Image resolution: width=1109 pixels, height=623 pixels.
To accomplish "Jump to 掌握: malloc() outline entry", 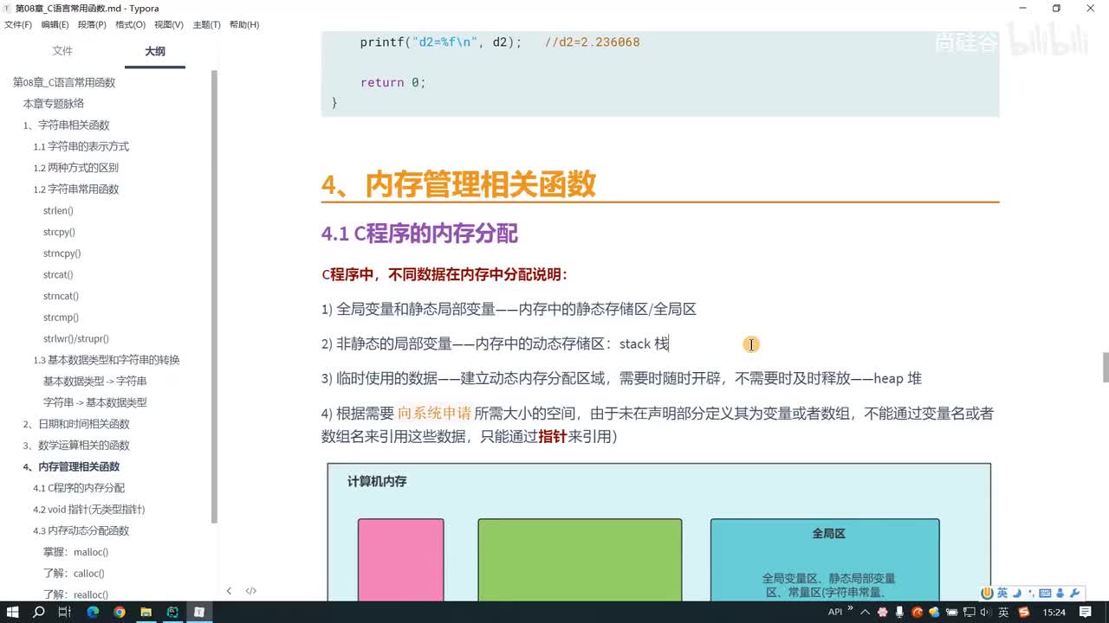I will point(75,552).
